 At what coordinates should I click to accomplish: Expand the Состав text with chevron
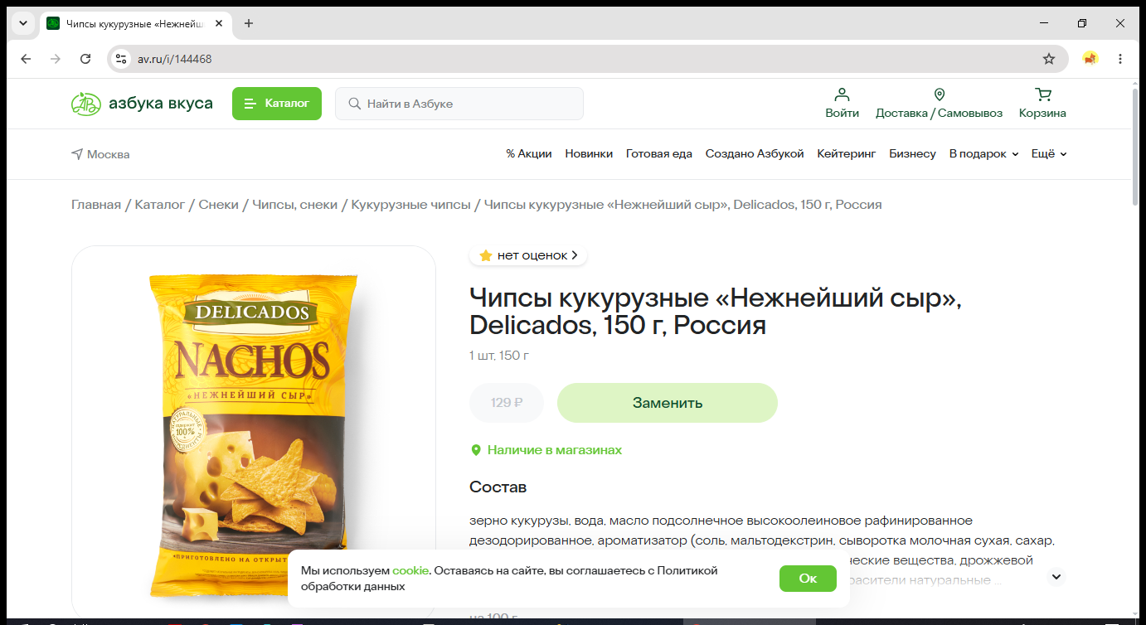(1056, 577)
